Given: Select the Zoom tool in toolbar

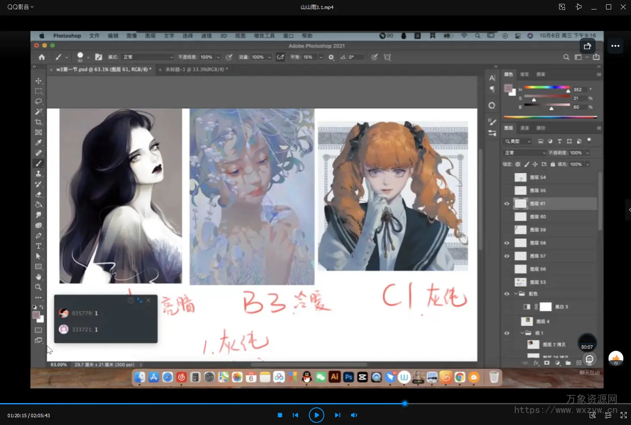Looking at the screenshot, I should (38, 287).
